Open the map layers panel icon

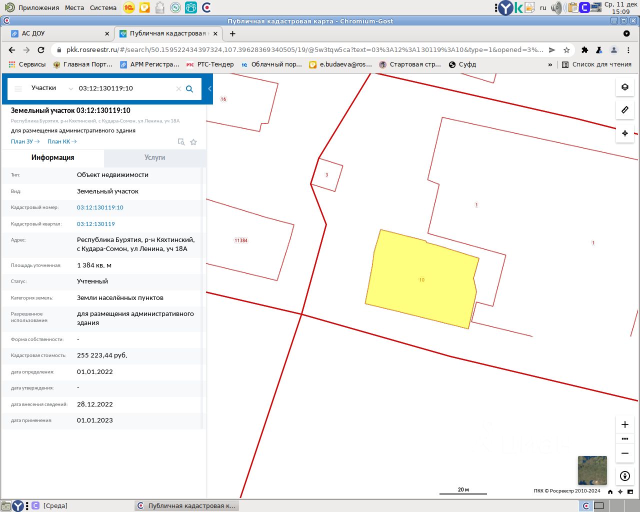(625, 87)
